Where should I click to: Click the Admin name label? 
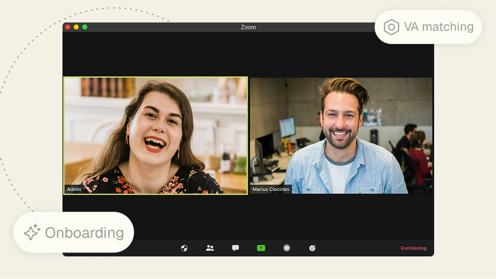(x=74, y=189)
